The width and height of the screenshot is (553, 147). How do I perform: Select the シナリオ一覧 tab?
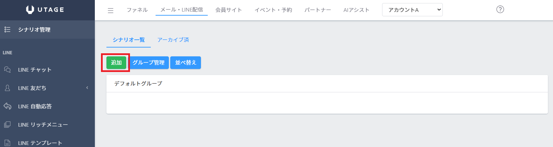click(x=129, y=40)
